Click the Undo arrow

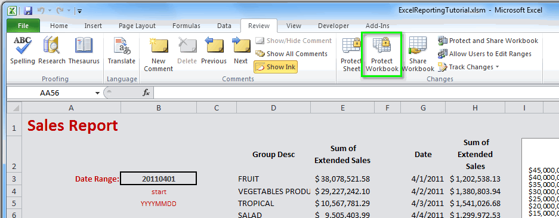pos(41,11)
